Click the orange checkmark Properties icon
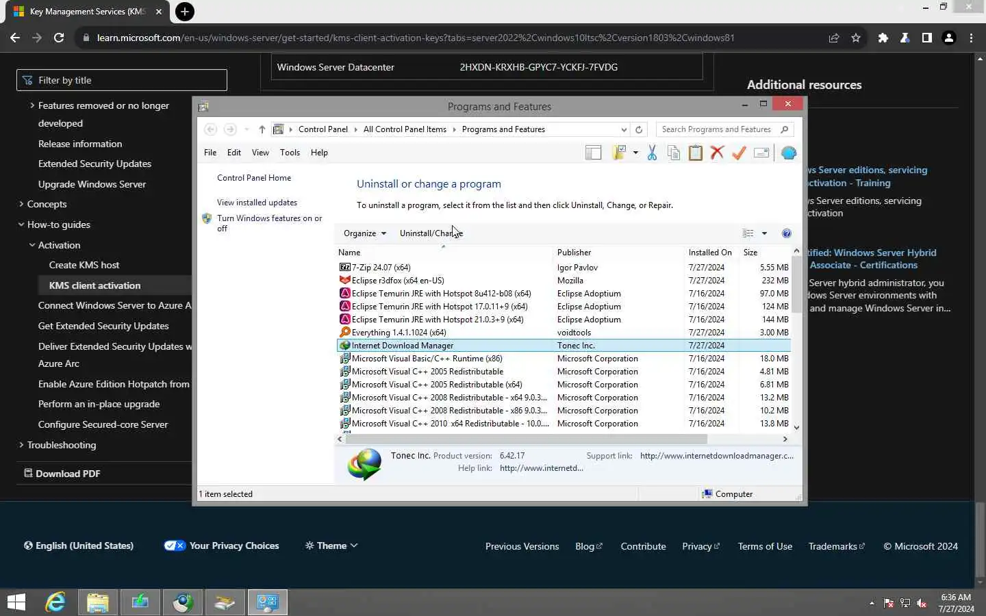 pyautogui.click(x=739, y=153)
